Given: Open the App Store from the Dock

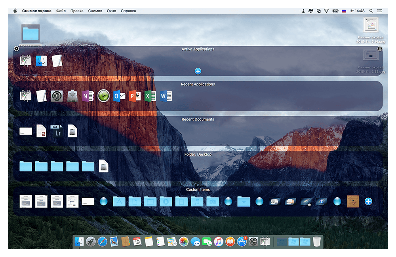Looking at the screenshot, I should [x=242, y=242].
